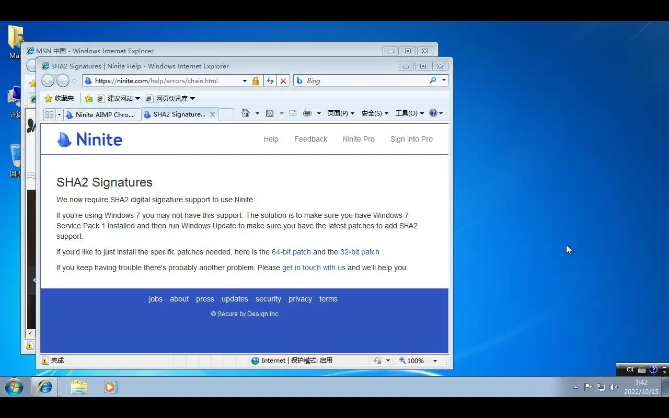
Task: Click the Read Mail envelope icon
Action: pos(293,113)
